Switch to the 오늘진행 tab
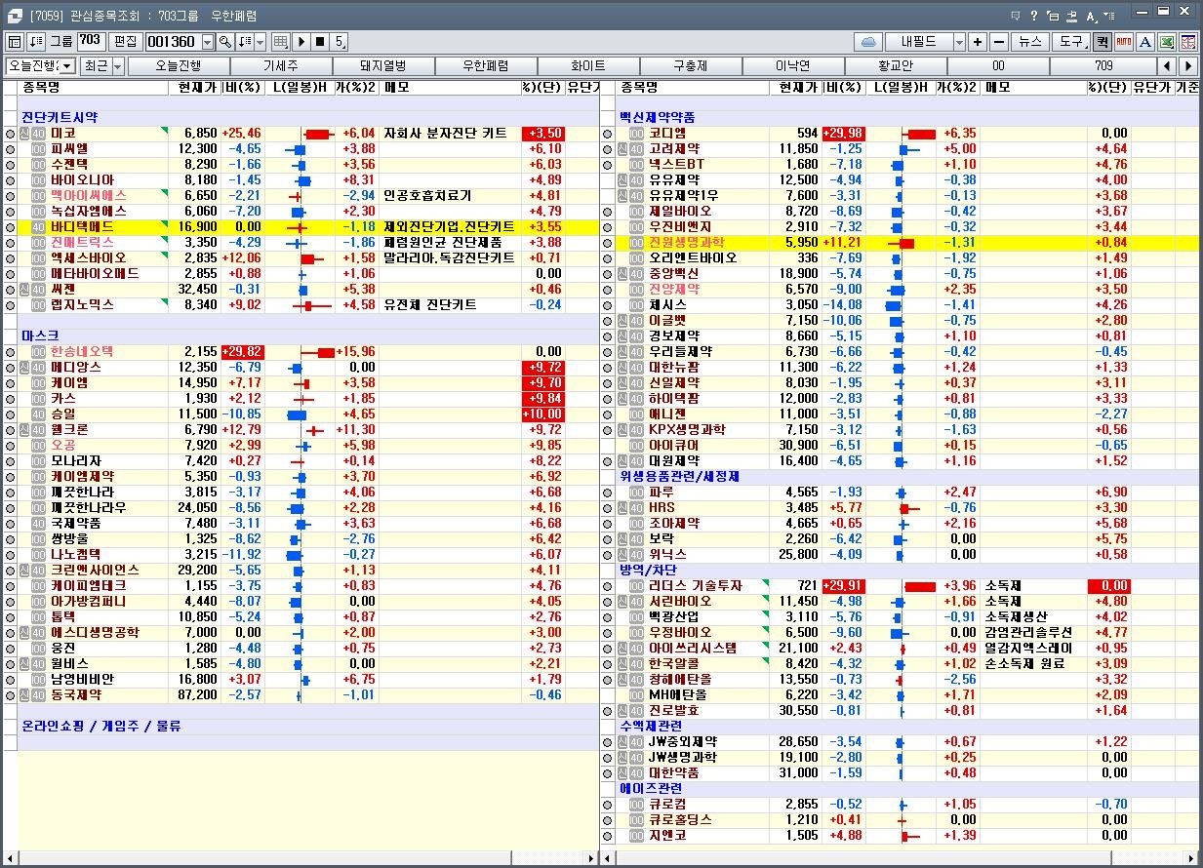Screen dimensions: 1203x868 pos(179,65)
